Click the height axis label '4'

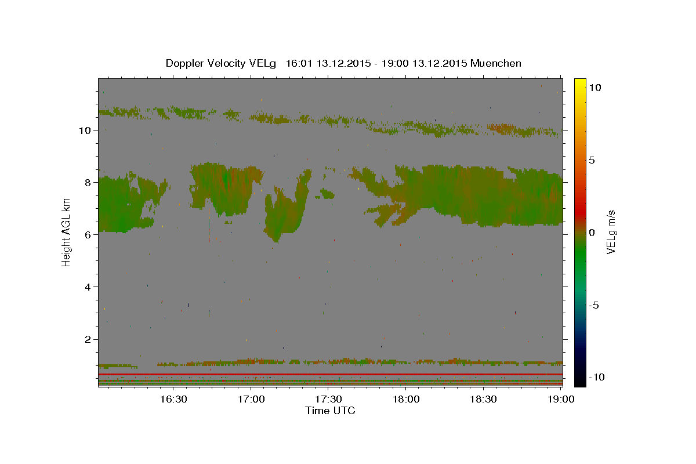pos(89,287)
